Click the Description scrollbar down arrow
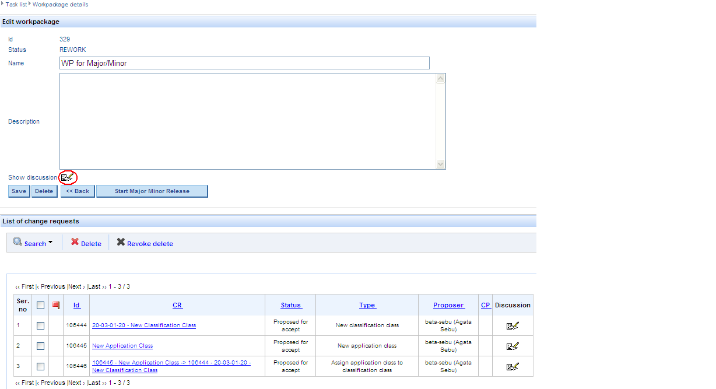 click(441, 164)
